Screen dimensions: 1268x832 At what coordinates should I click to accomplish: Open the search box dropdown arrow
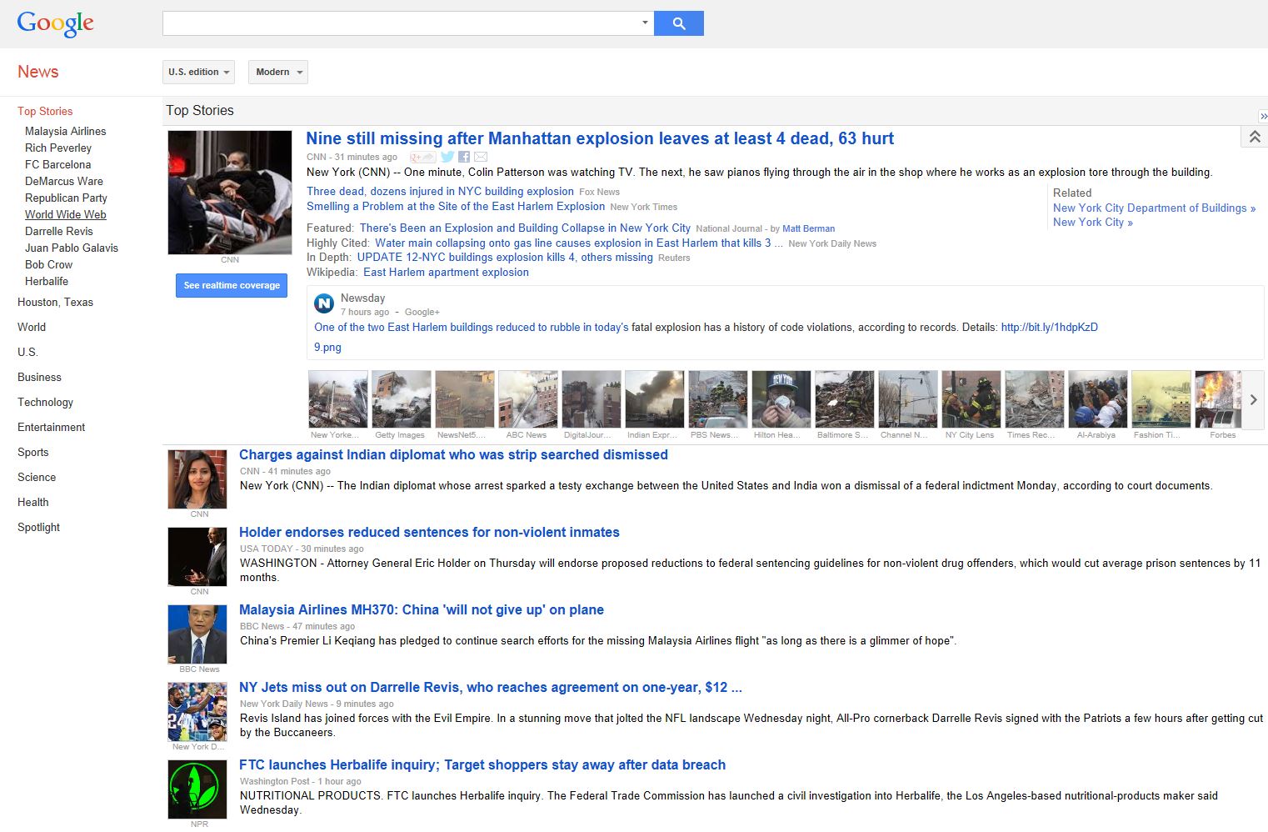tap(645, 23)
